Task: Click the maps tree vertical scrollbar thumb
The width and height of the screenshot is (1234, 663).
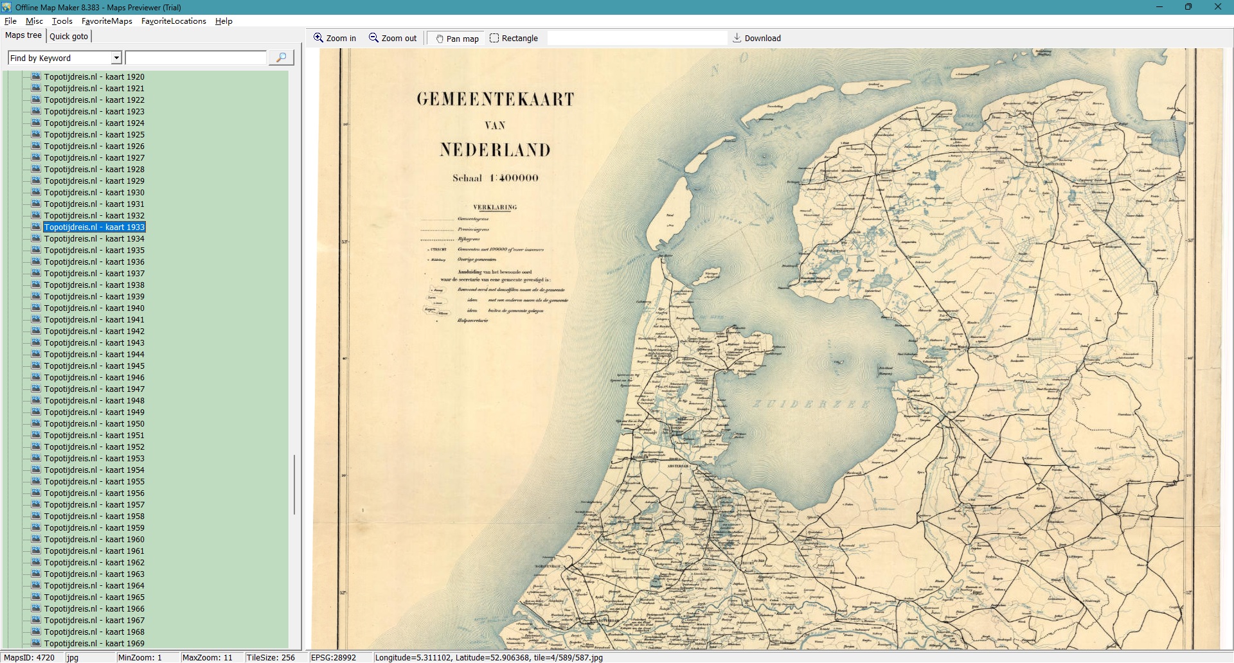Action: [294, 484]
